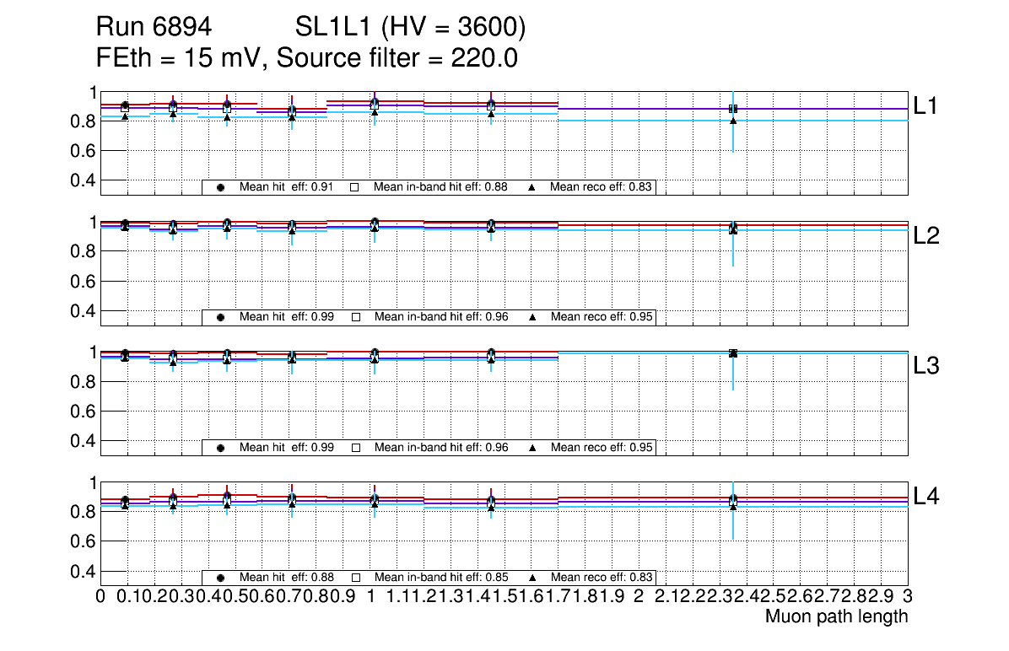Click the L2 panel label
The width and height of the screenshot is (1009, 651).
point(925,236)
